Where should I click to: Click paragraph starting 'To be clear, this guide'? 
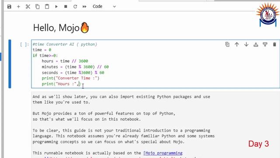pyautogui.click(x=123, y=136)
